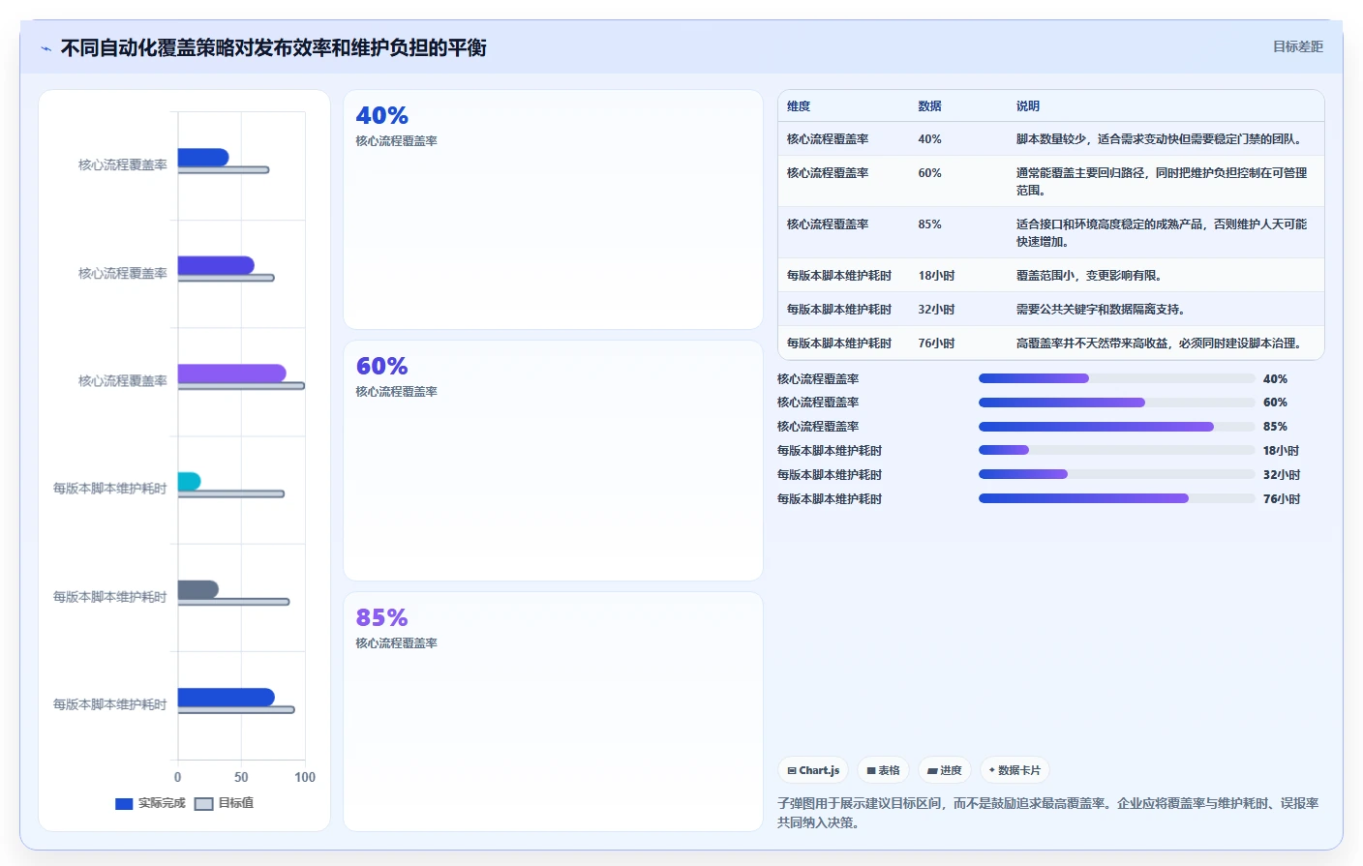Click the slate gray bar in the bullet chart
The height and width of the screenshot is (866, 1363).
pyautogui.click(x=198, y=589)
